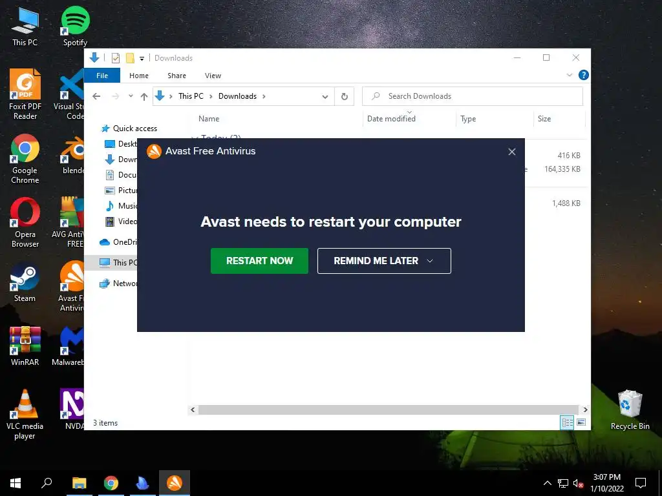Viewport: 662px width, 496px height.
Task: Click the network tray icon
Action: [x=563, y=483]
